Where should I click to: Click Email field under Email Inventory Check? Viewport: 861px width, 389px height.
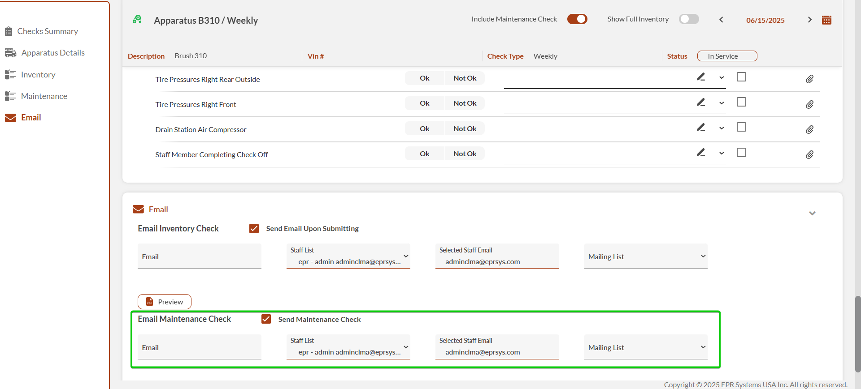199,256
